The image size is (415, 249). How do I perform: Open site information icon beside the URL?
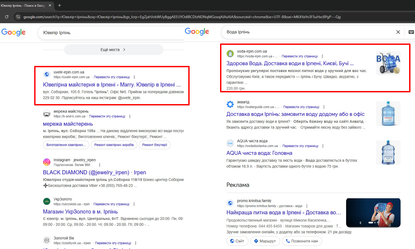click(x=18, y=17)
